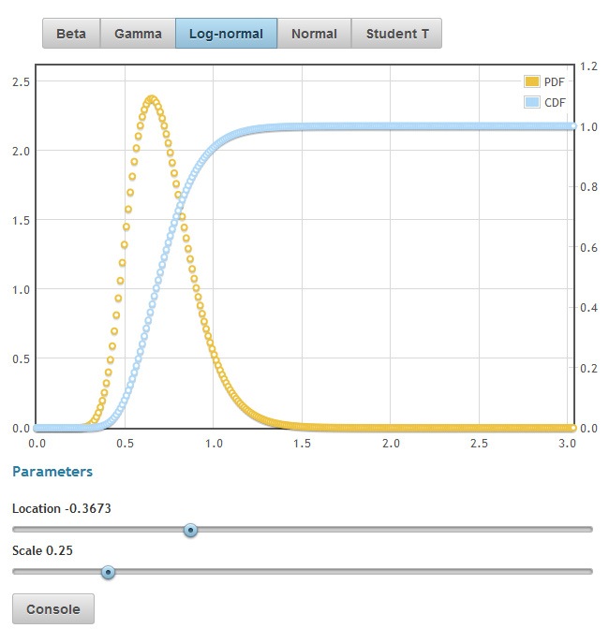Screen dimensions: 609x643
Task: Toggle the PDF series via legend label
Action: [555, 82]
